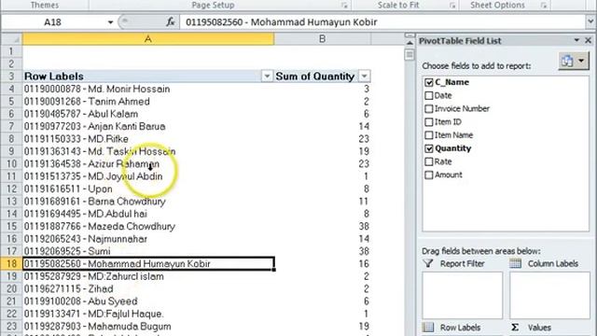
Task: Click the Row Labels area icon
Action: (x=428, y=327)
